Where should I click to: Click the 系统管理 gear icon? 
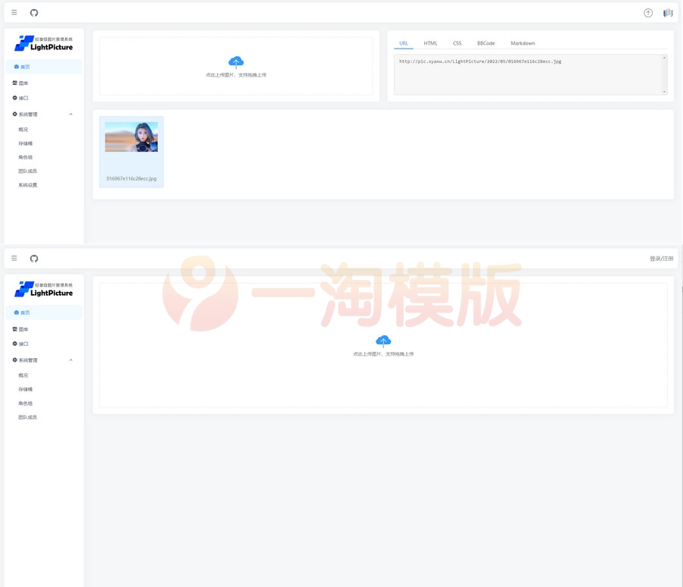[14, 114]
